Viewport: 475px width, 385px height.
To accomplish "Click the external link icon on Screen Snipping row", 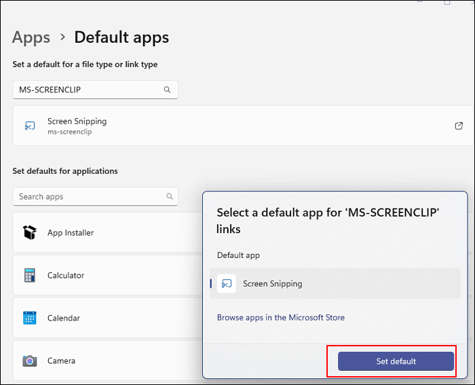I will 459,126.
